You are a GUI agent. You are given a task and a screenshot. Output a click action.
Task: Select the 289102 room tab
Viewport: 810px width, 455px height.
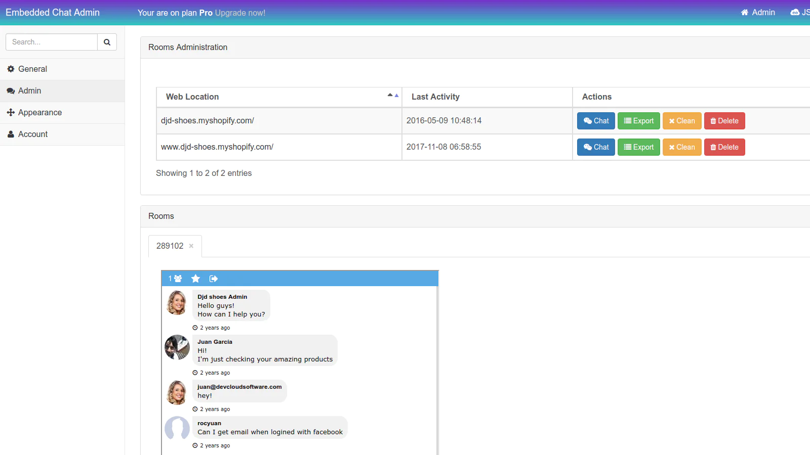pos(169,246)
